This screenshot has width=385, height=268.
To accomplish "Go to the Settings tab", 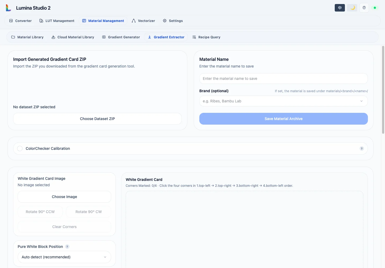I will 173,21.
